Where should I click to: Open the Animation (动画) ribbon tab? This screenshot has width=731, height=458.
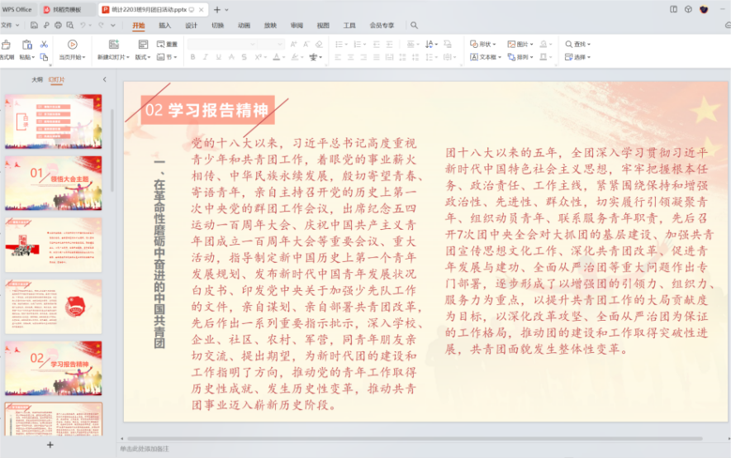(244, 26)
